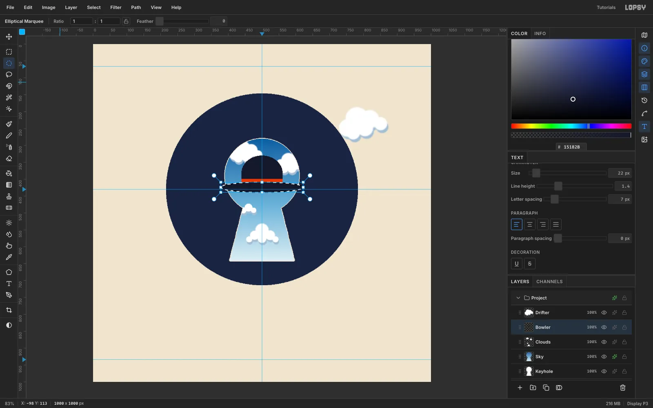Image resolution: width=653 pixels, height=408 pixels.
Task: Select the Text tool in left toolbar
Action: coord(9,284)
